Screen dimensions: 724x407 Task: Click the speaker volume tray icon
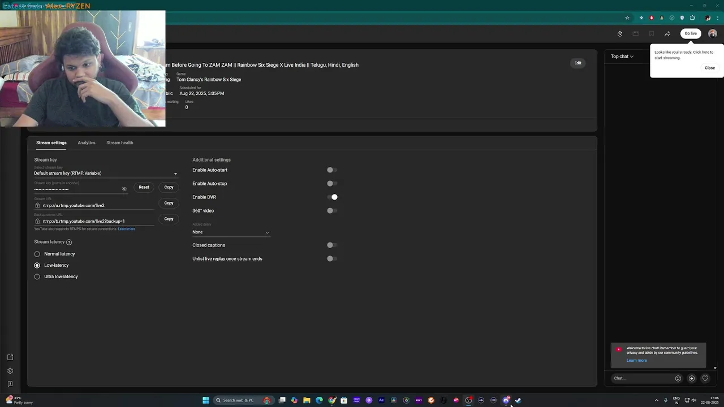(x=693, y=400)
